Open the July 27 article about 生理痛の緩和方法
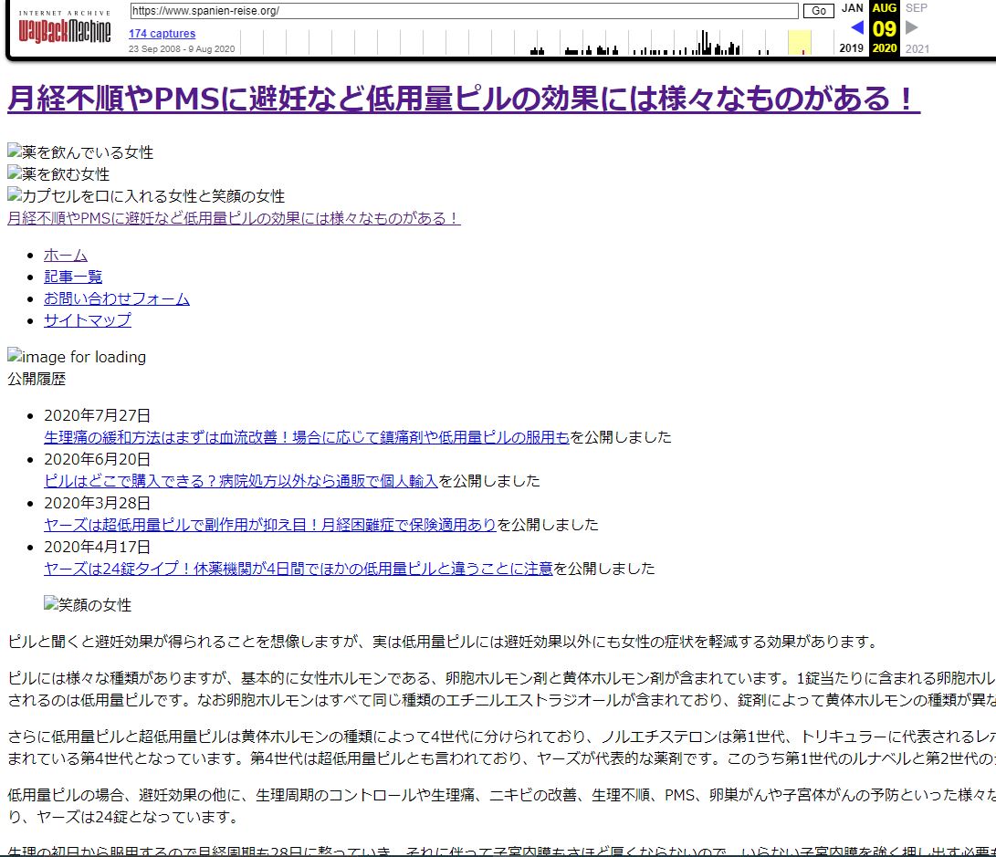This screenshot has height=857, width=996. [x=307, y=437]
